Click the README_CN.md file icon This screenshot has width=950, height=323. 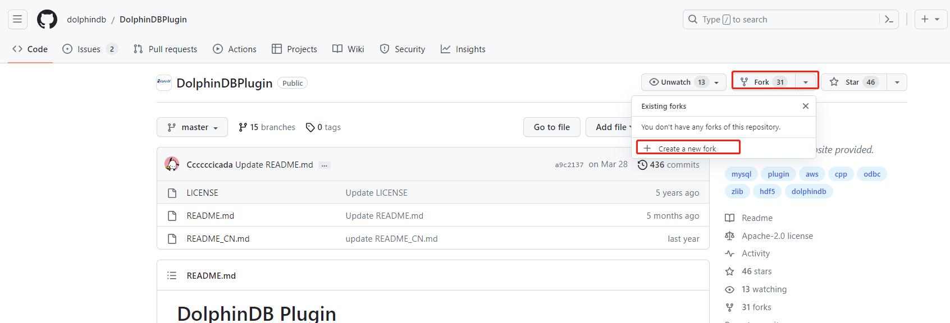tap(172, 239)
